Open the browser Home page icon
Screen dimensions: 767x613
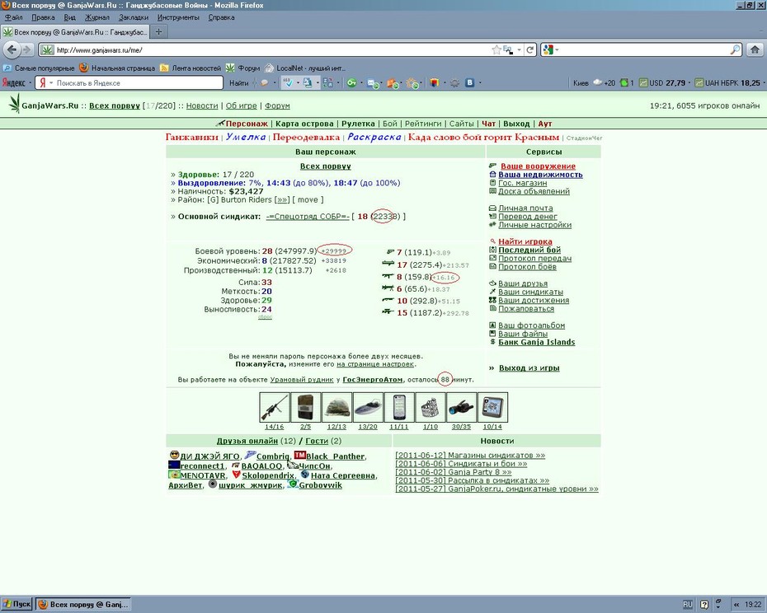point(755,50)
